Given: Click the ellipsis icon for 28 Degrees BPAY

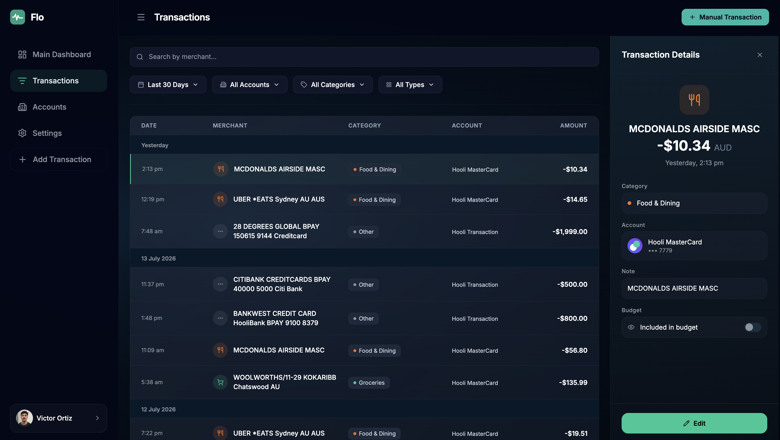Looking at the screenshot, I should tap(220, 231).
